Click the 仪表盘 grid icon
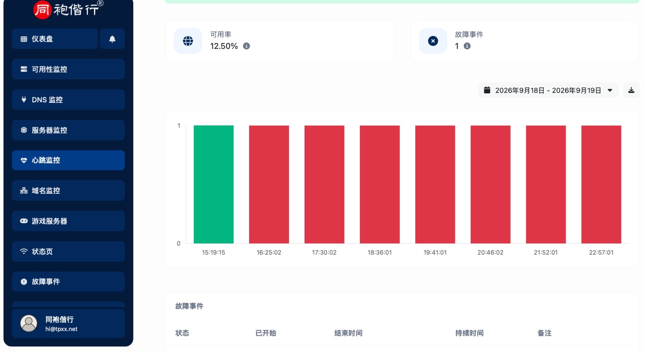The width and height of the screenshot is (645, 352). click(x=24, y=39)
